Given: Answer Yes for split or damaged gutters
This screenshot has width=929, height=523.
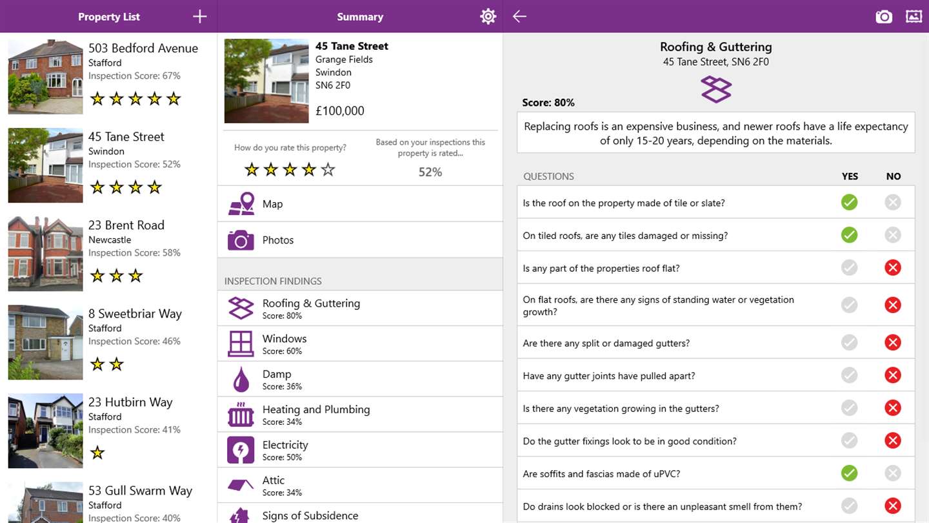Looking at the screenshot, I should coord(849,343).
